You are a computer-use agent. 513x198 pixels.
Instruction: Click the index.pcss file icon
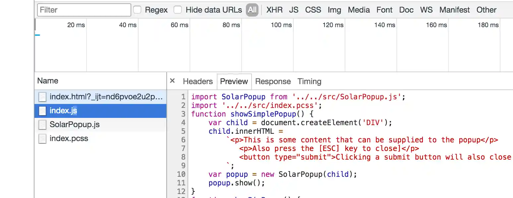point(42,138)
